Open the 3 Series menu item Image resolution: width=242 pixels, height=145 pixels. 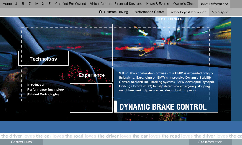point(16,4)
